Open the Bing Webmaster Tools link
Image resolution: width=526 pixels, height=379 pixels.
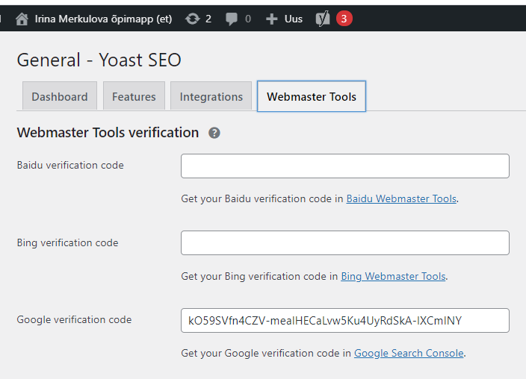(x=393, y=276)
